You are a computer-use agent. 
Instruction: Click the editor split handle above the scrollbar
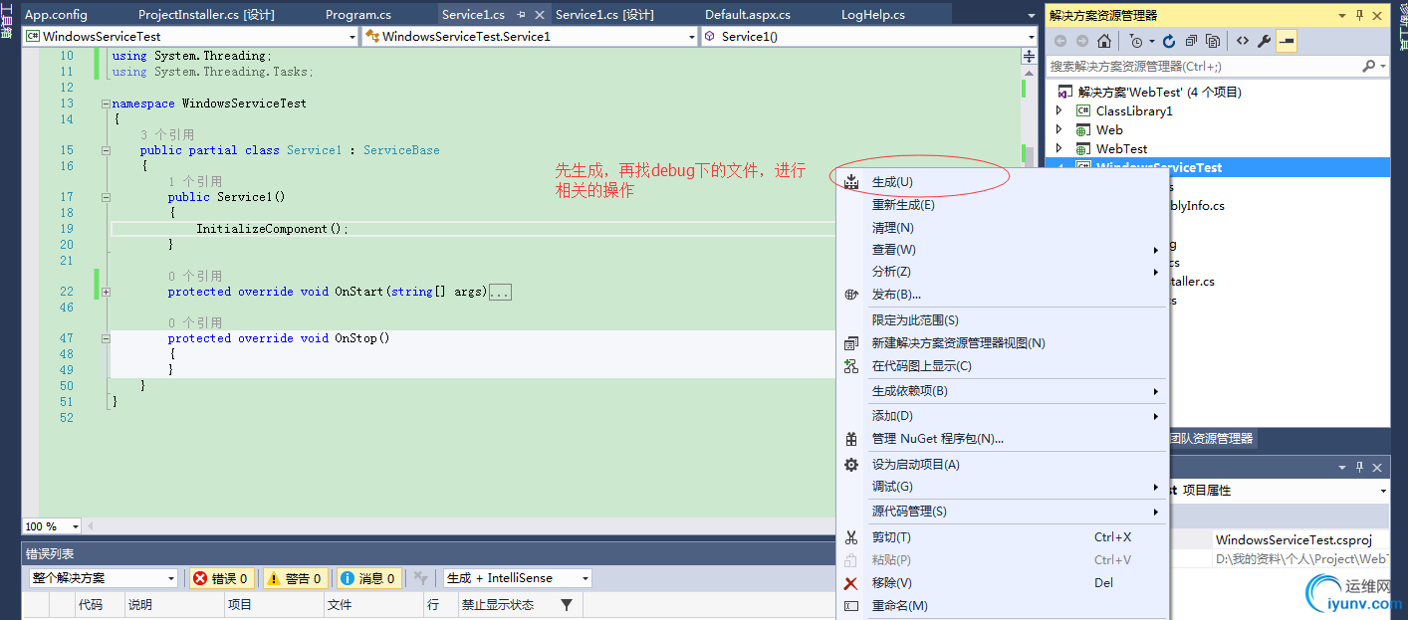(1030, 57)
